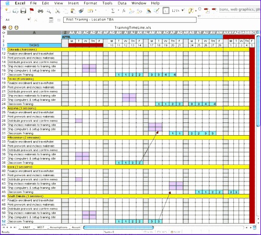The height and width of the screenshot is (235, 261).
Task: Open the zoom 125% dropdown
Action: tap(183, 10)
